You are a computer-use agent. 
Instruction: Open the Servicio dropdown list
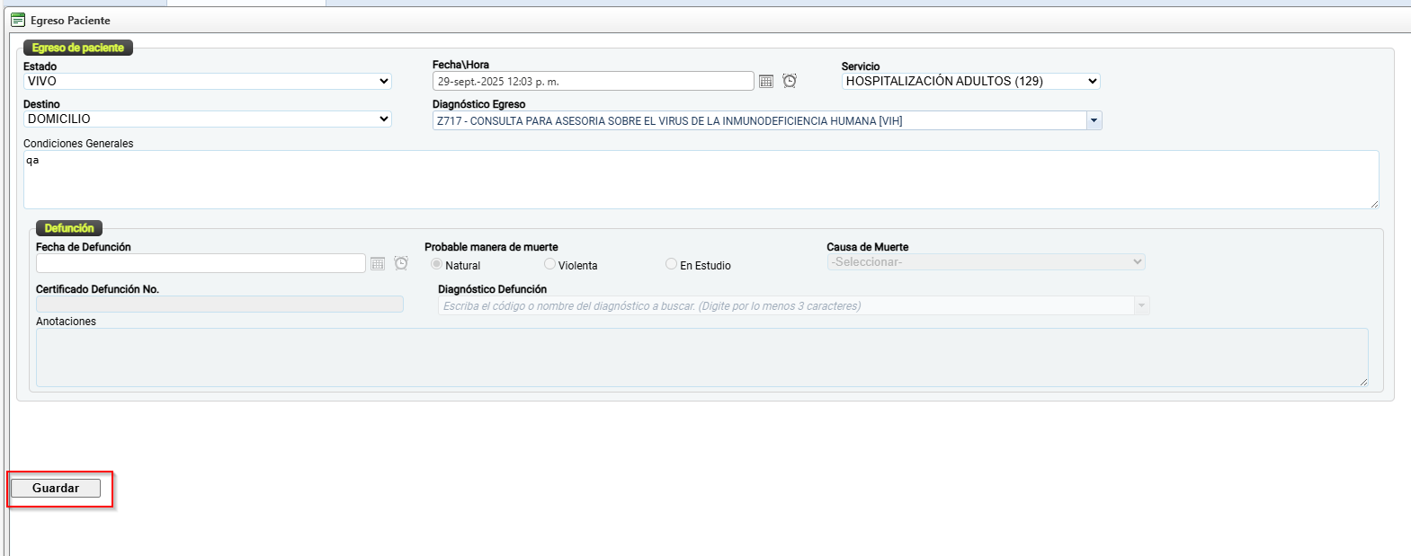970,82
